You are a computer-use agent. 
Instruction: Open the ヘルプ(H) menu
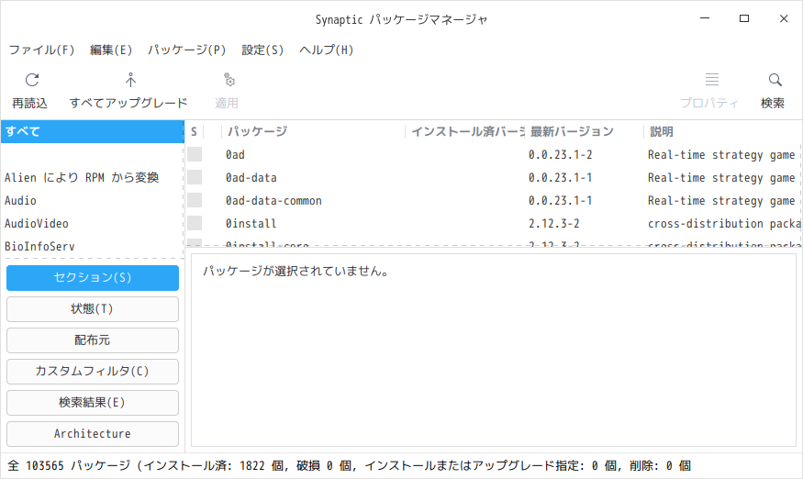click(326, 50)
